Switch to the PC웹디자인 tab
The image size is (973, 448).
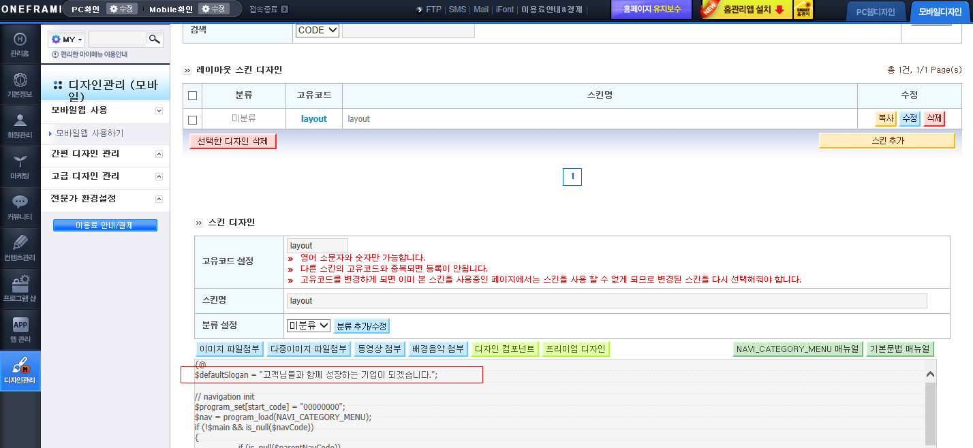pos(876,12)
